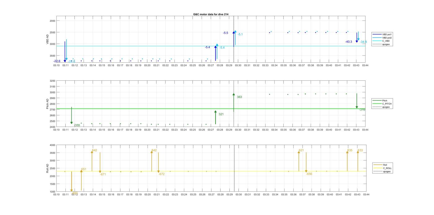Click the "Roll AD" y-axis label
This screenshot has width=434, height=215.
point(47,168)
